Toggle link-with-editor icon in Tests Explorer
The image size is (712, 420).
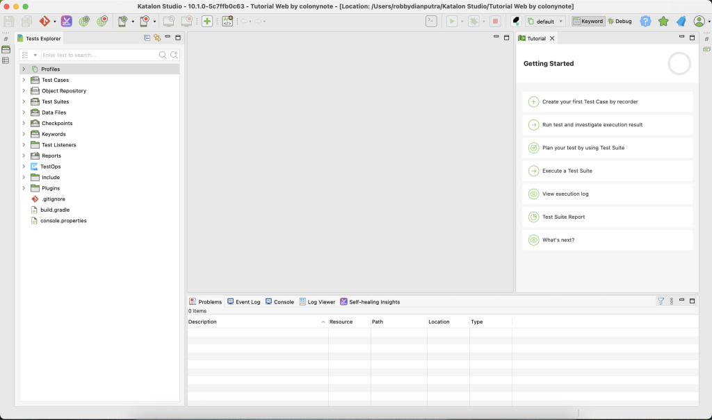coord(157,38)
